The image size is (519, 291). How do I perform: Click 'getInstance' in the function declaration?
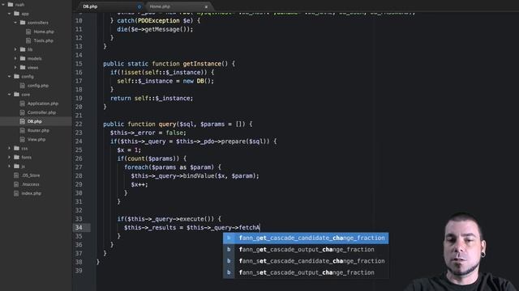click(202, 64)
